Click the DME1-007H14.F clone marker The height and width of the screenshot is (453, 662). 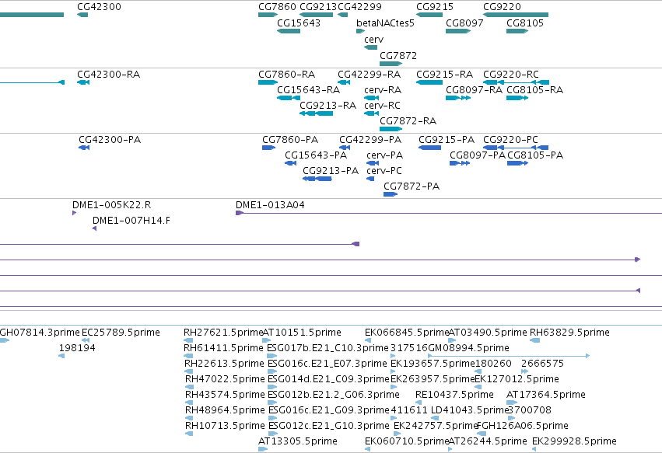point(95,228)
